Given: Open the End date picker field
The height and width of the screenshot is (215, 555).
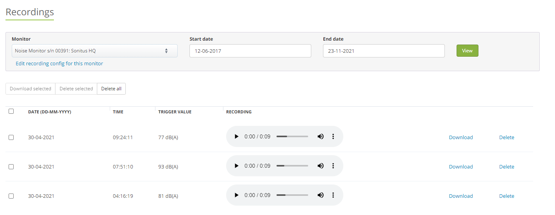Looking at the screenshot, I should click(384, 51).
